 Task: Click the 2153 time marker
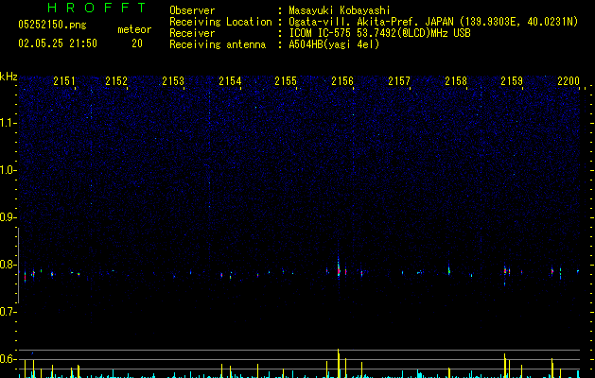coord(173,80)
